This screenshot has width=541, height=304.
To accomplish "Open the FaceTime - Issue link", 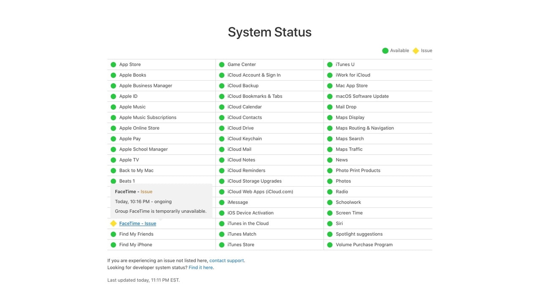I will [138, 223].
